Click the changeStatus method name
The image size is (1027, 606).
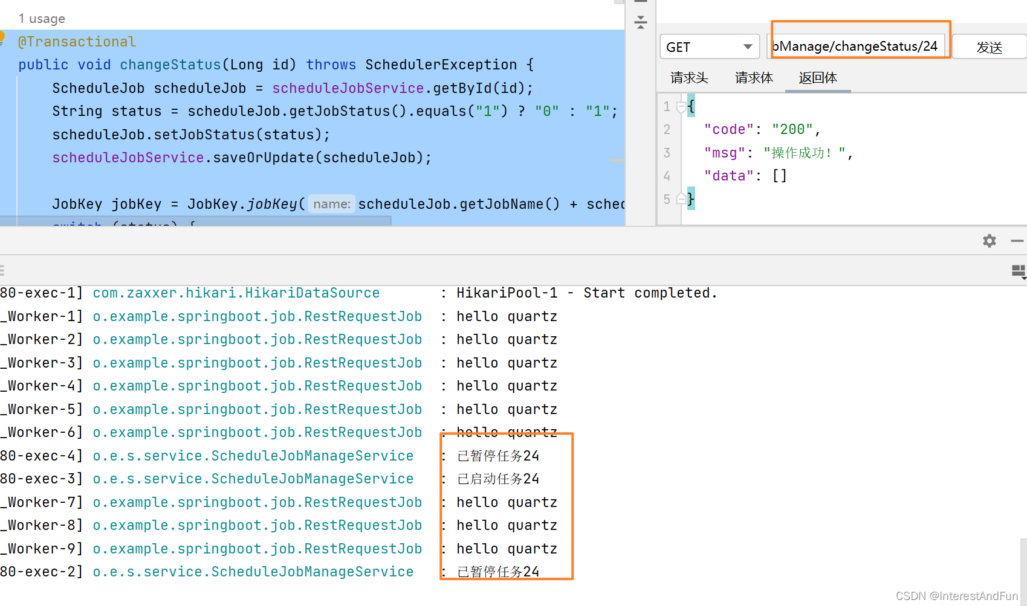pyautogui.click(x=170, y=65)
